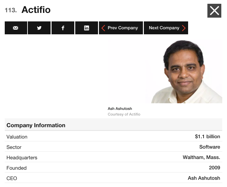The image size is (227, 187).
Task: Go to Next Company
Action: coord(166,28)
